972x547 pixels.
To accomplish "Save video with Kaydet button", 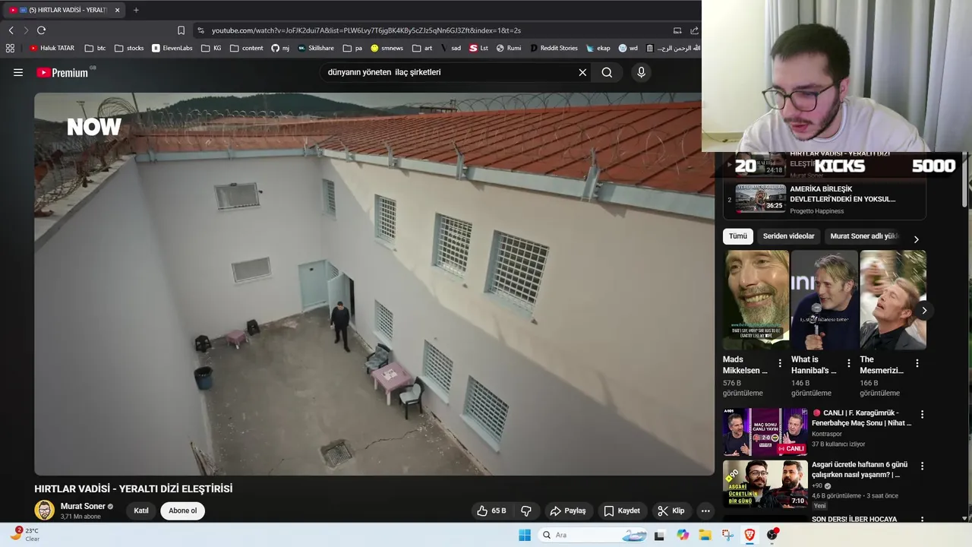I will [622, 511].
